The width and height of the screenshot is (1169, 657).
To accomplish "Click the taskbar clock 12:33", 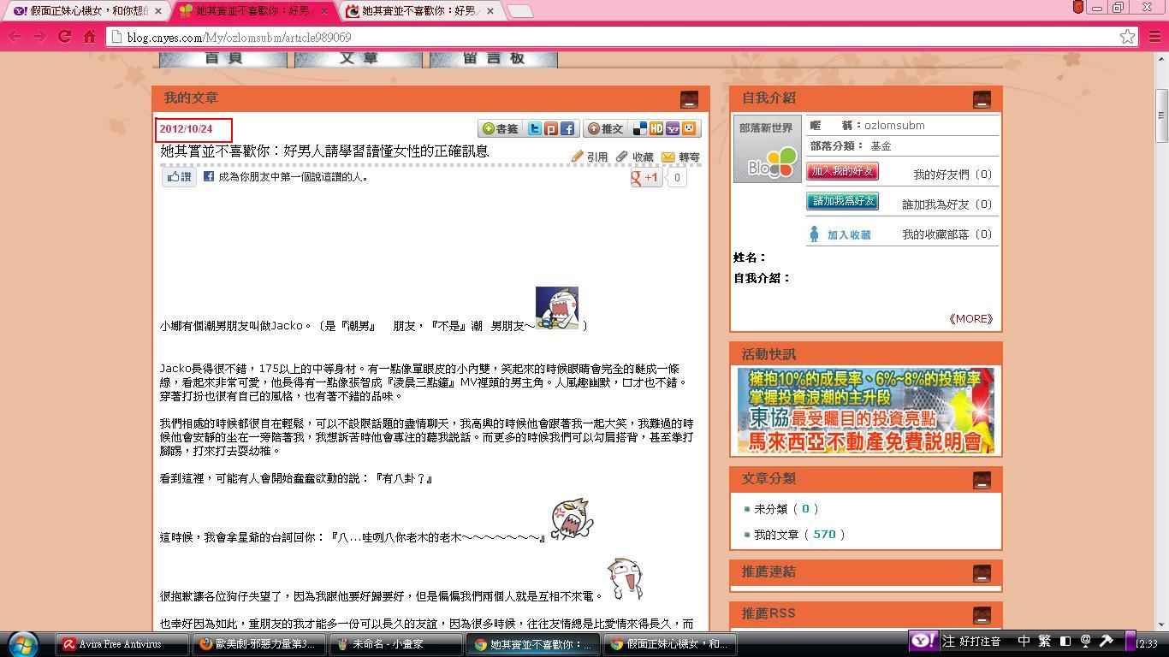I will coord(1148,643).
